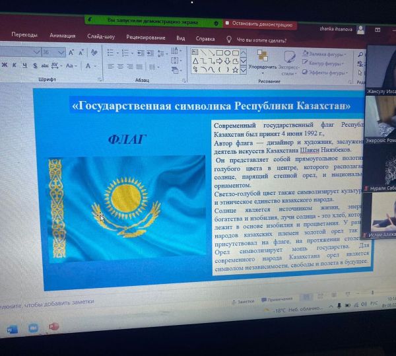Toggle underline formatting (Ч)
The image size is (396, 356).
click(24, 65)
